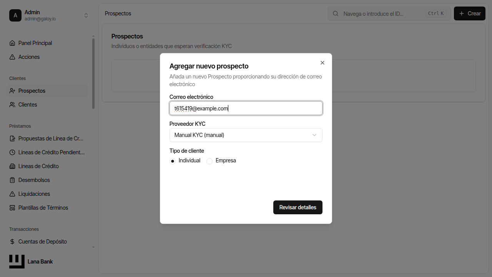Click the Proveedor KYC label

click(x=188, y=124)
